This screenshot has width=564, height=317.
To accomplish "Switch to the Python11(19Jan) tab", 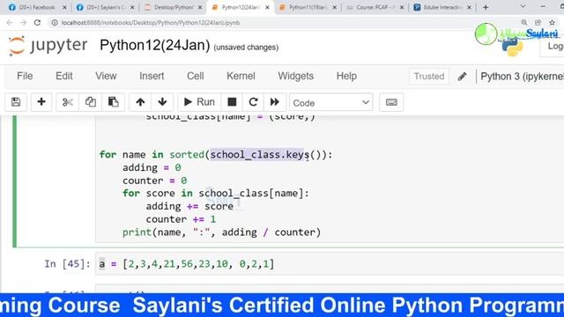I will pos(308,7).
